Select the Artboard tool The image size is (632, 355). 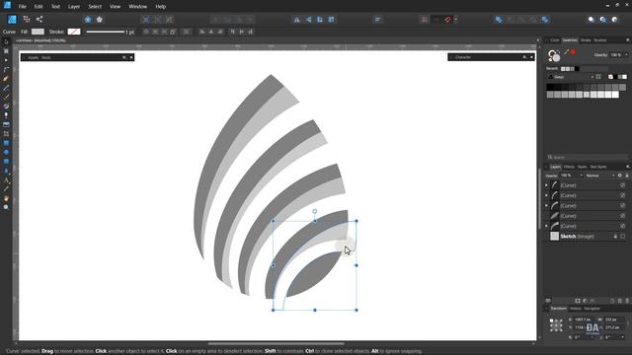pos(6,51)
